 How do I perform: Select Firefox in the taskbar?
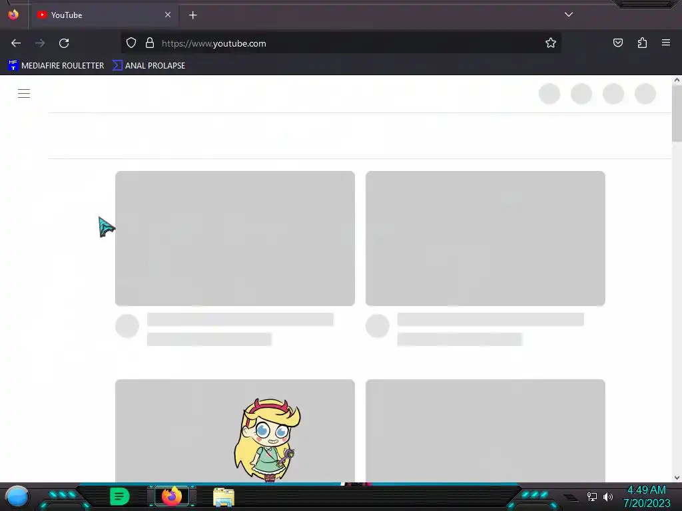click(171, 496)
